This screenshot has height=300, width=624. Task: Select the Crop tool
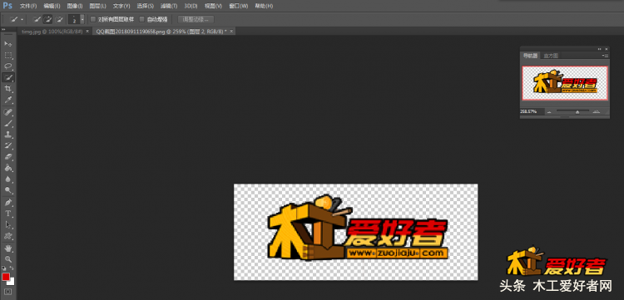8,88
